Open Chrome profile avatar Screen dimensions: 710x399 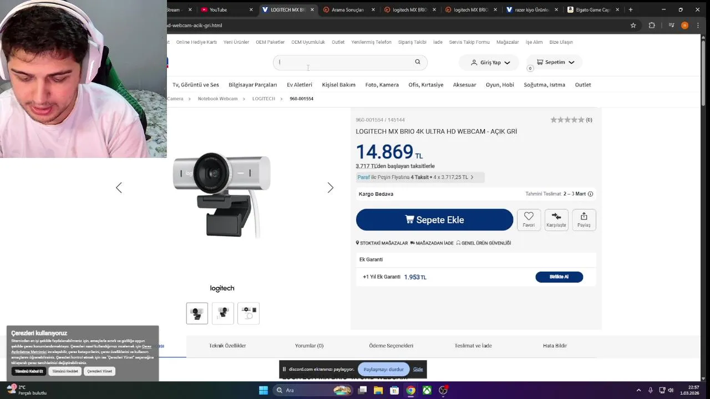(x=684, y=25)
